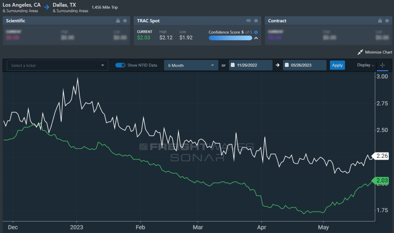Viewport: 394px width, 233px height.
Task: Click the lock icon on Scientific panel
Action: click(x=118, y=21)
